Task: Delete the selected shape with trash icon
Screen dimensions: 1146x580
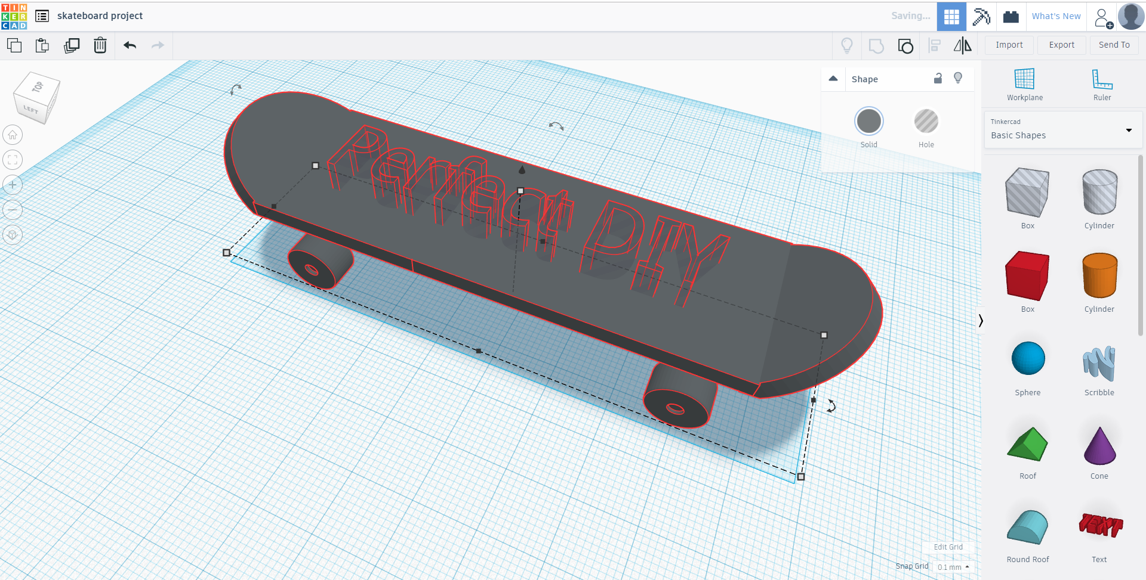Action: pyautogui.click(x=100, y=45)
